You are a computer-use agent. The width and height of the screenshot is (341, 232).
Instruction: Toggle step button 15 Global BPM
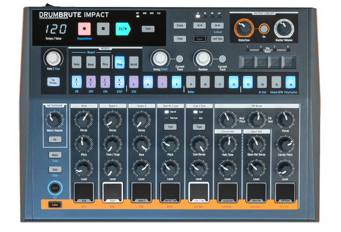tap(277, 82)
